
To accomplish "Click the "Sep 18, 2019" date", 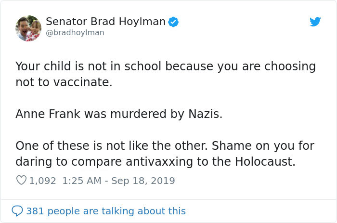I will 143,181.
